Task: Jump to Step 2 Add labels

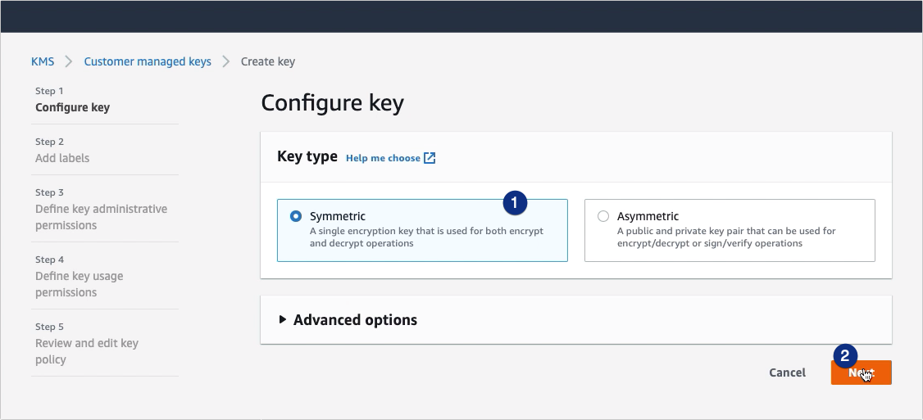Action: 62,158
